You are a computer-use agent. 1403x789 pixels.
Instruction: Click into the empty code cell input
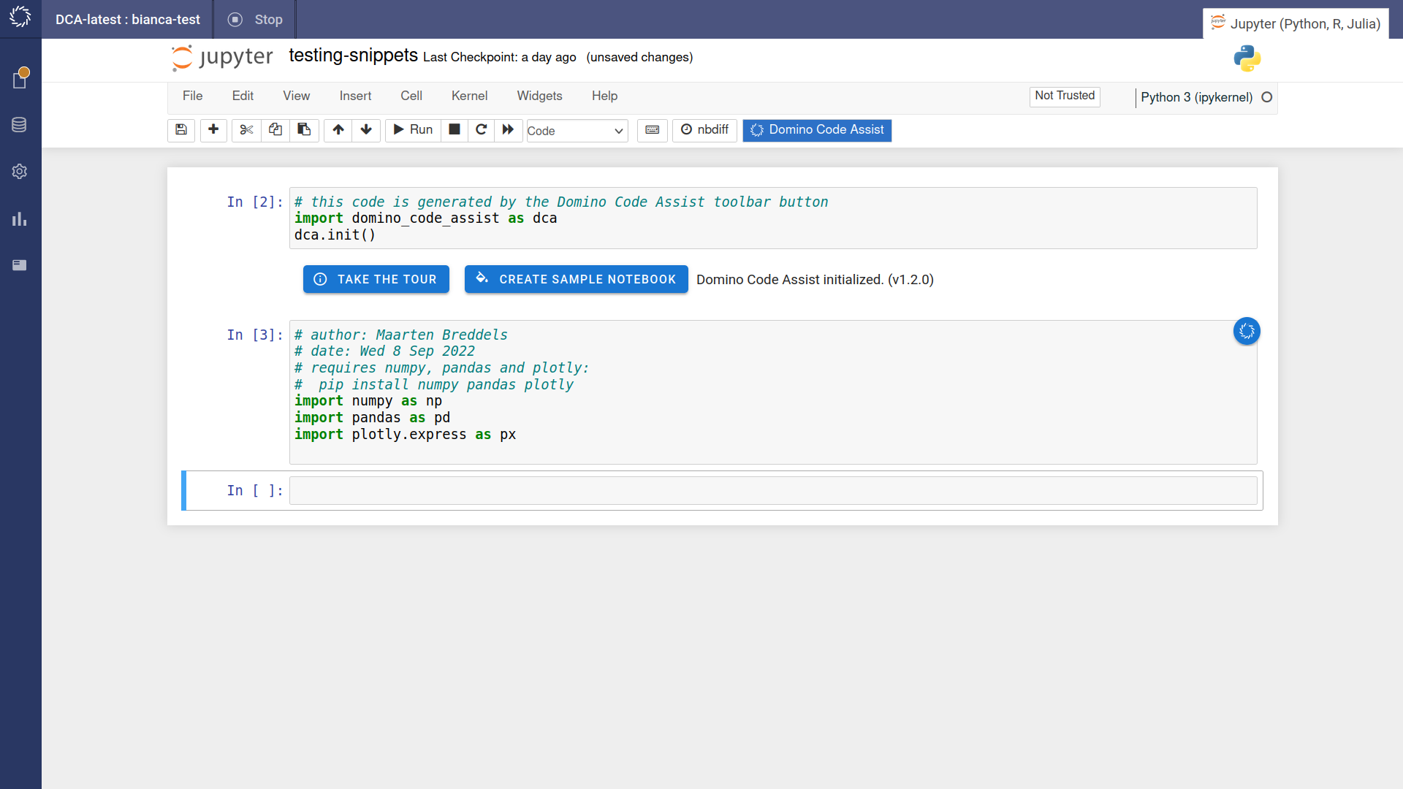click(x=773, y=491)
